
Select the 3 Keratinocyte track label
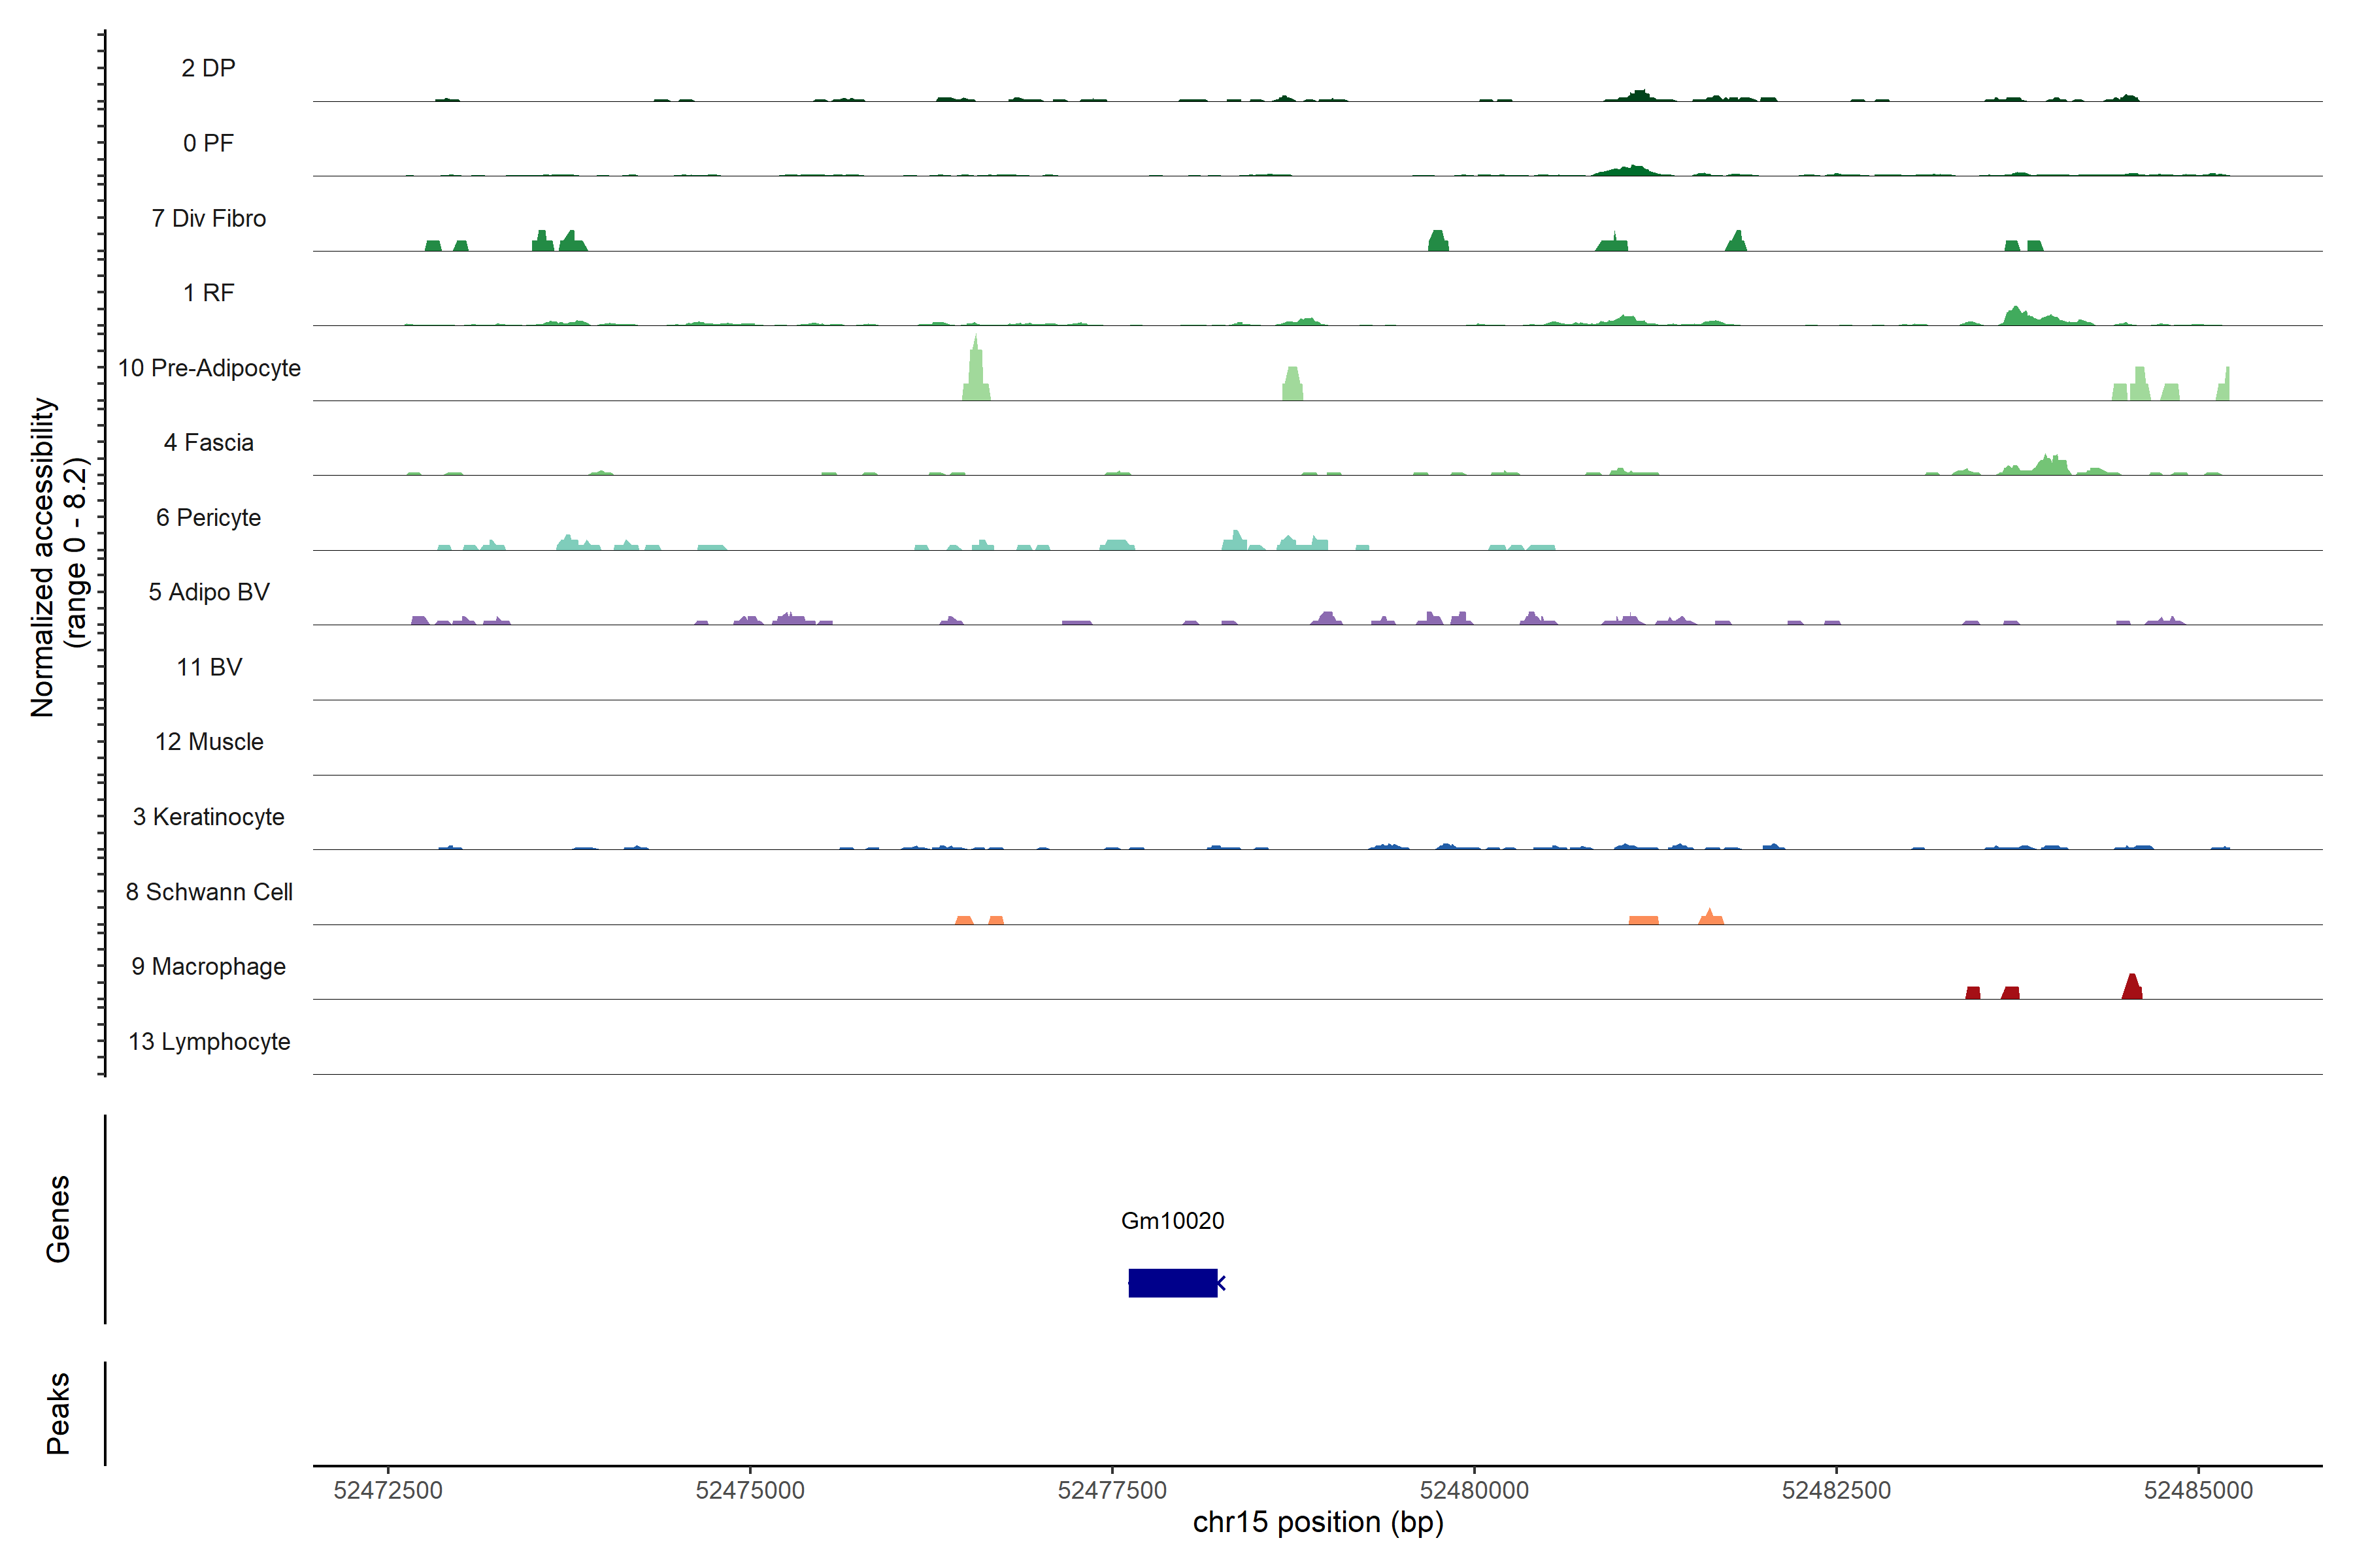click(x=208, y=817)
